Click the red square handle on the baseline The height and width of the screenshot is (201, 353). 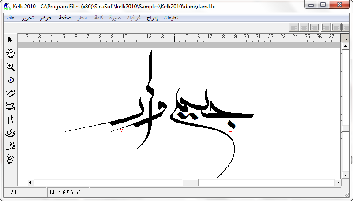point(230,130)
